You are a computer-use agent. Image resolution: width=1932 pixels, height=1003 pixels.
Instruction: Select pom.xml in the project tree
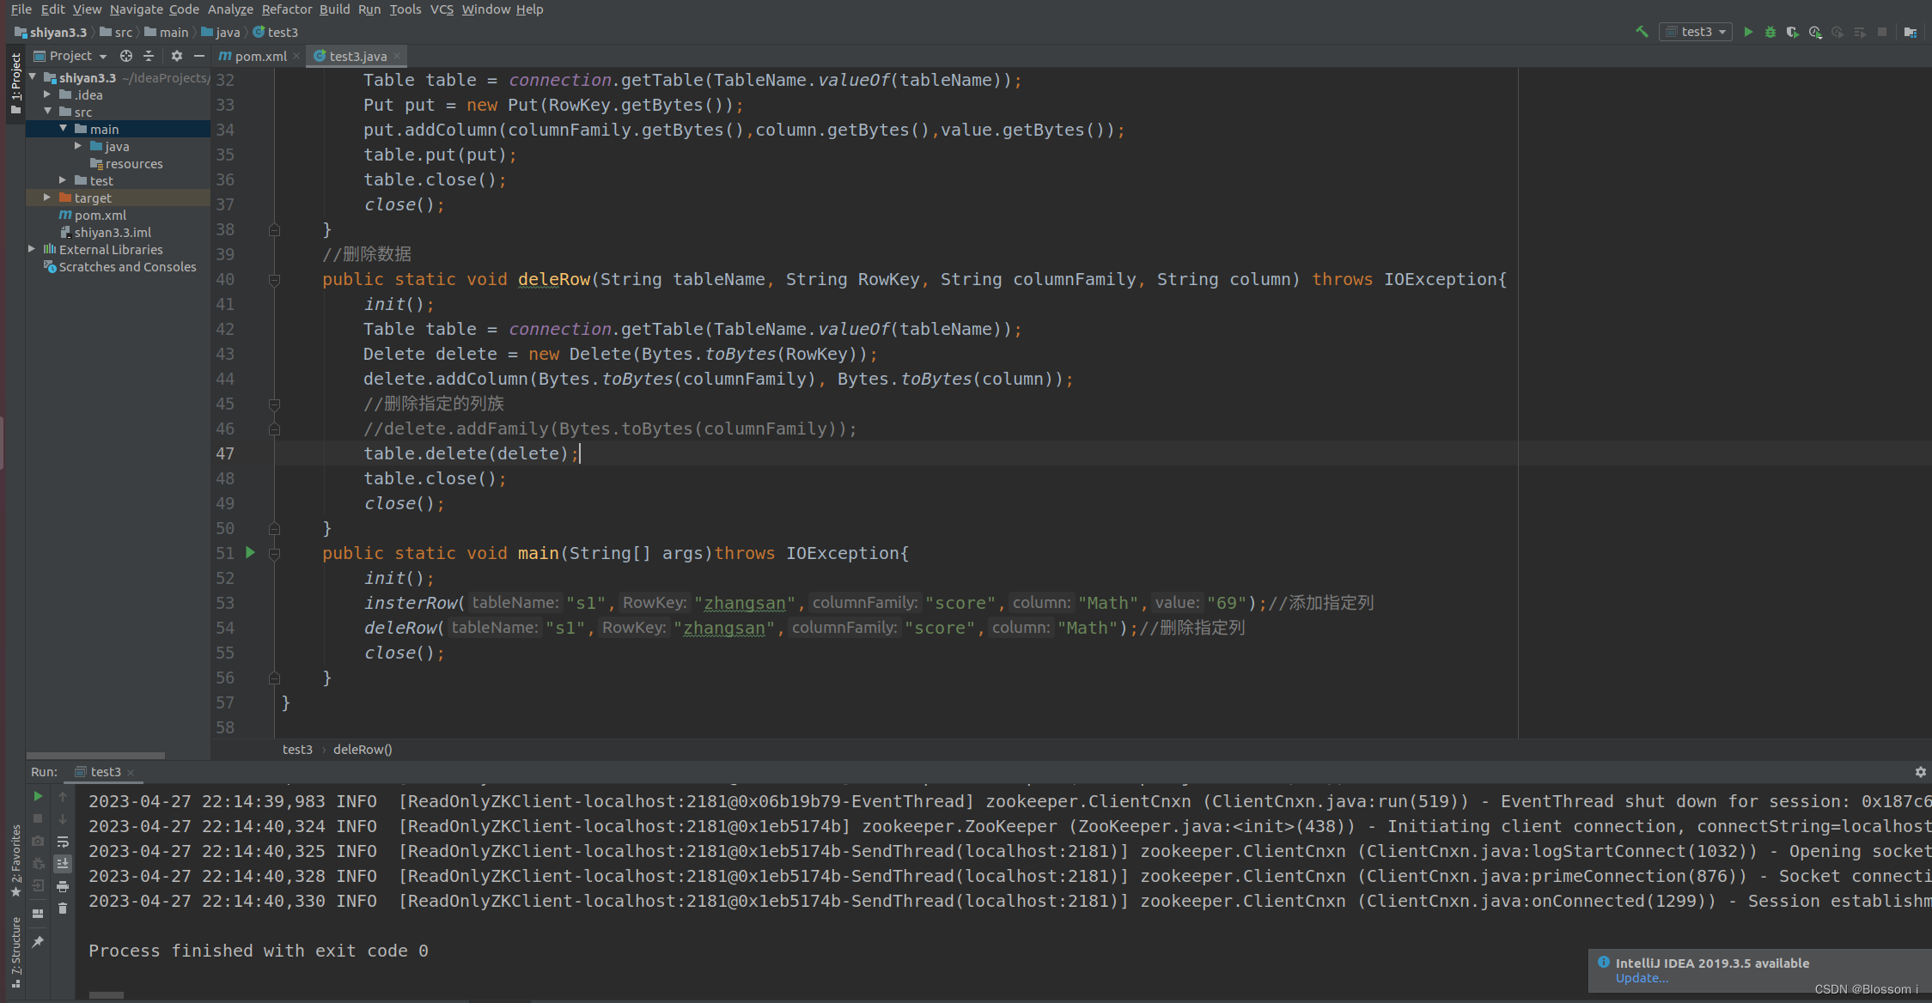(100, 215)
